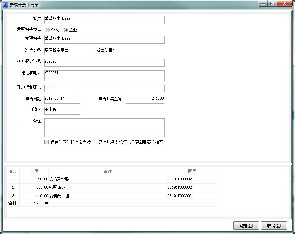295x234 pixels.
Task: Open the empty 发票项目 field
Action: click(140, 51)
